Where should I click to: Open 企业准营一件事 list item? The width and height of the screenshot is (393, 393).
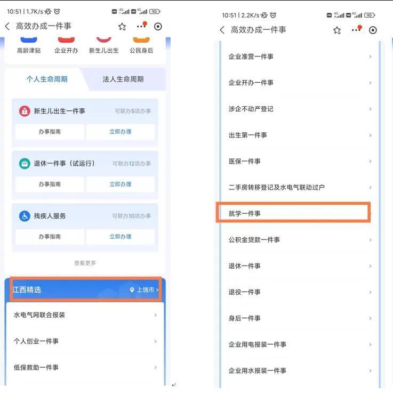pyautogui.click(x=300, y=57)
